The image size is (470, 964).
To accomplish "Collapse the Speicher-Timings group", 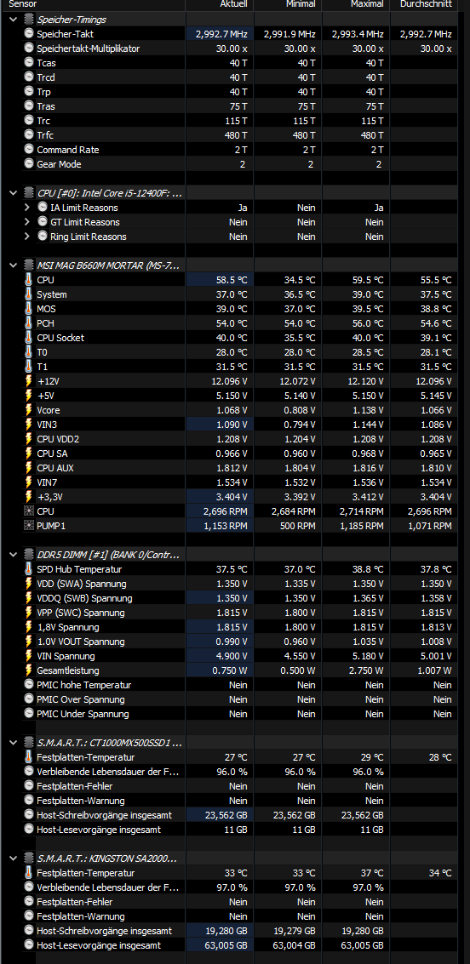I will click(x=14, y=20).
